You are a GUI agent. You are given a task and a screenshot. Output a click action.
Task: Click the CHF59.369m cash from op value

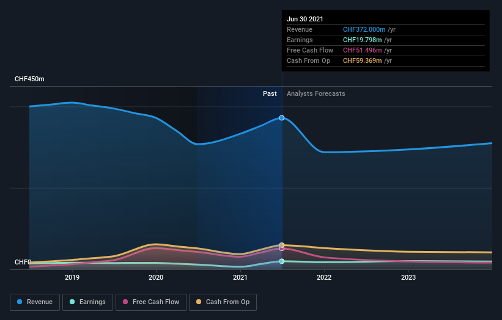click(362, 60)
